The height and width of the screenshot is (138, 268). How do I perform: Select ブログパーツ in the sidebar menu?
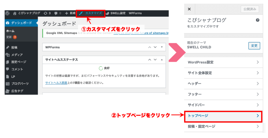coord(20,84)
